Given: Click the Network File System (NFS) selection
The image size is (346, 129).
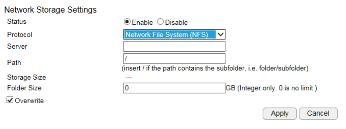Looking at the screenshot, I should point(170,35).
